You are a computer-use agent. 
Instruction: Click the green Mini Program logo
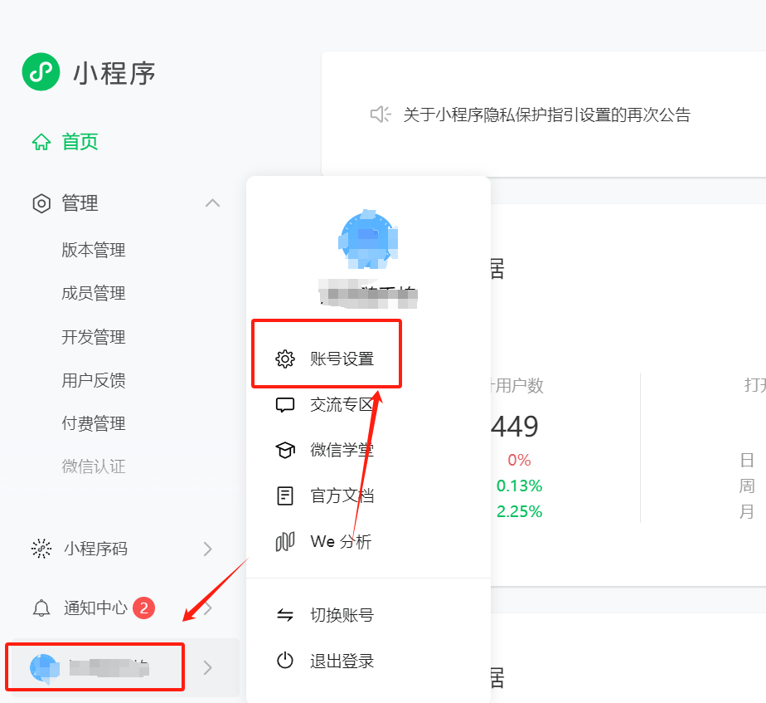[x=41, y=72]
